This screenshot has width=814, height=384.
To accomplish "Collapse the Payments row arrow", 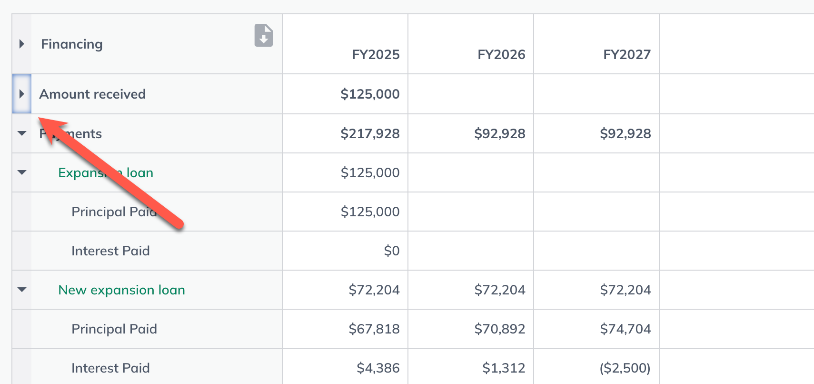I will pyautogui.click(x=22, y=133).
